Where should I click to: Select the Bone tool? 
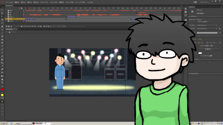coord(2,56)
